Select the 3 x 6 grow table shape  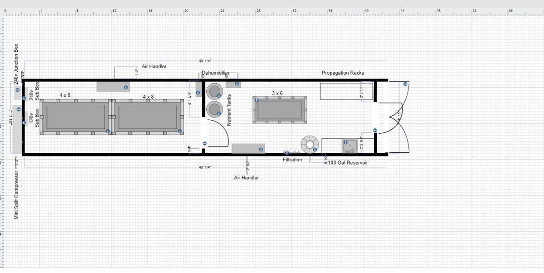point(280,110)
